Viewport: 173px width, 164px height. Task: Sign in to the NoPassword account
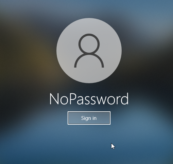(x=89, y=118)
